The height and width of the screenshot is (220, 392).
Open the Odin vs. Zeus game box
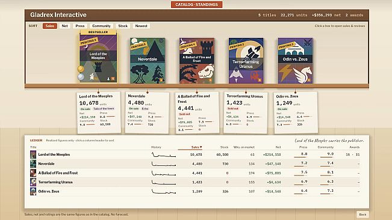[x=296, y=61]
